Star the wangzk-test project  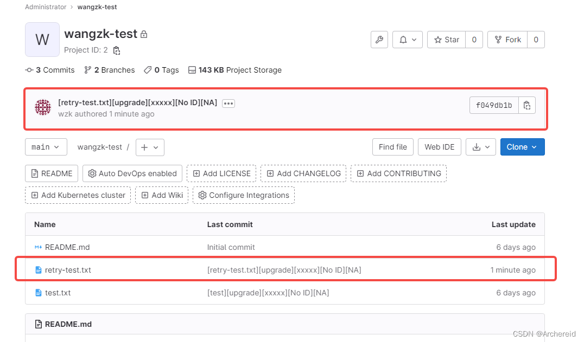pos(446,39)
